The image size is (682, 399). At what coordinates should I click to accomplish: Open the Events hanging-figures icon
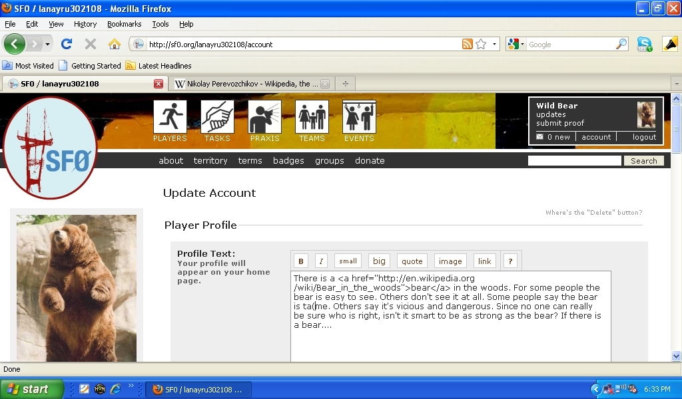click(x=359, y=117)
